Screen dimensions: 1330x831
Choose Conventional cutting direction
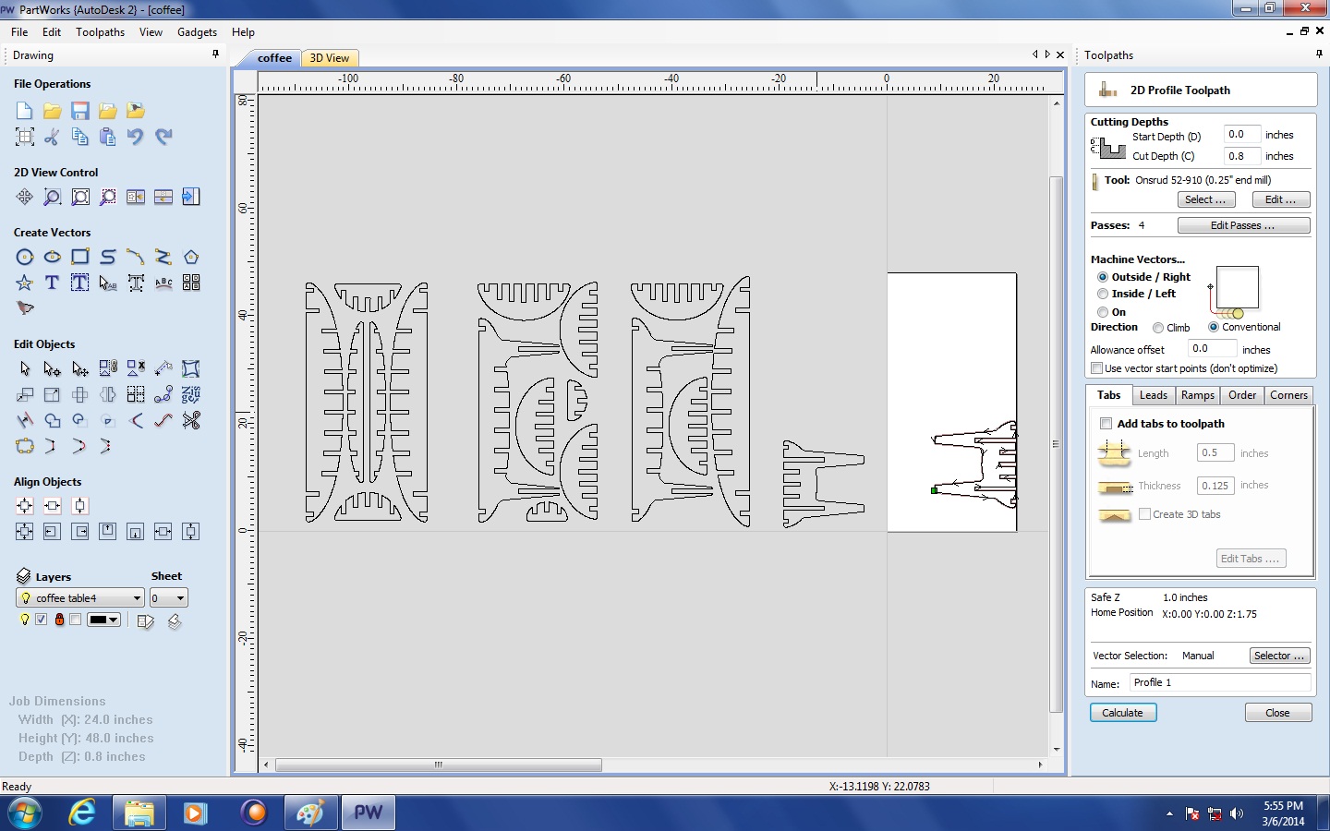(1214, 327)
